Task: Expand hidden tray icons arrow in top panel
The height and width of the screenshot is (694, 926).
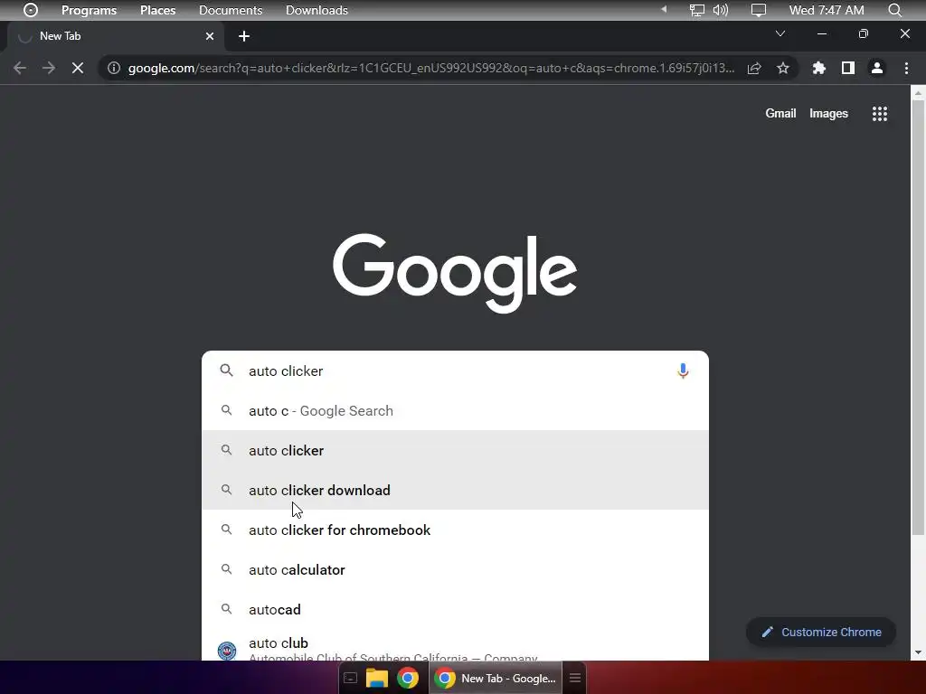Action: [x=664, y=9]
